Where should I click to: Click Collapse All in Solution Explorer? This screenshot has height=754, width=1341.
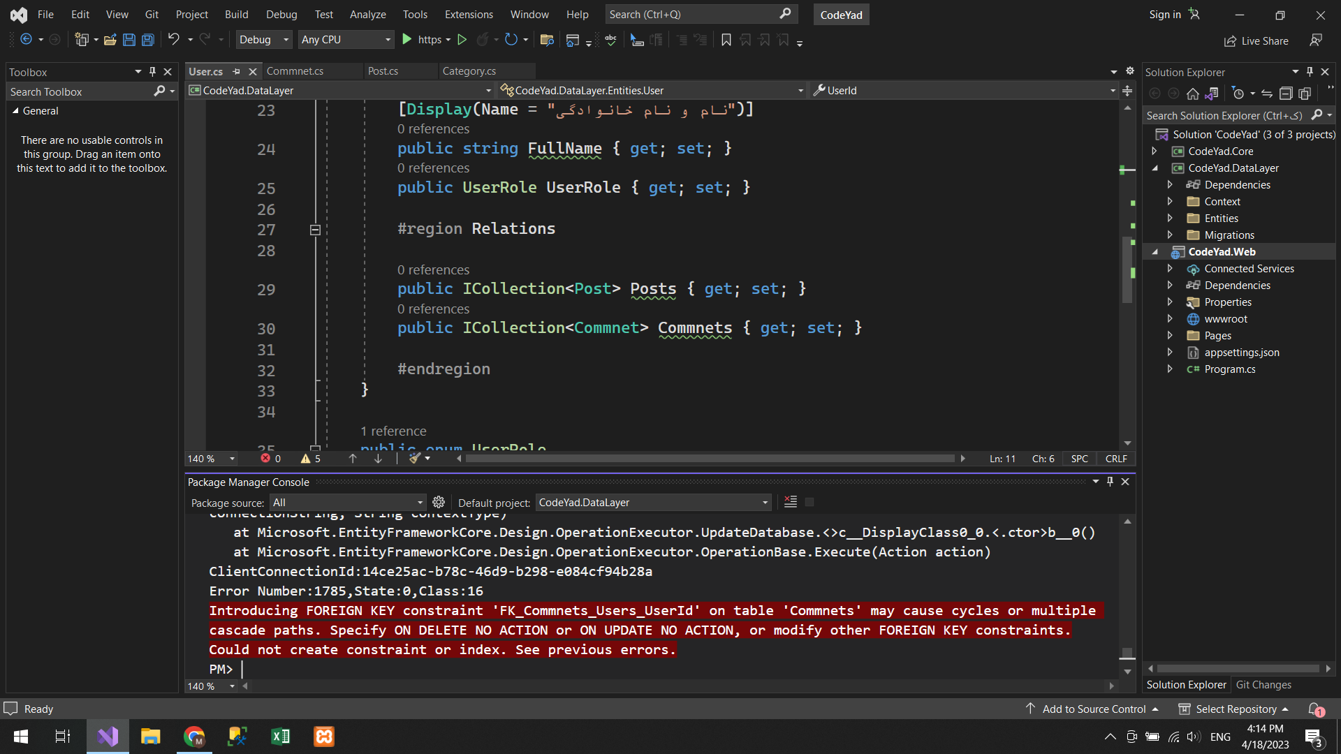pyautogui.click(x=1285, y=94)
